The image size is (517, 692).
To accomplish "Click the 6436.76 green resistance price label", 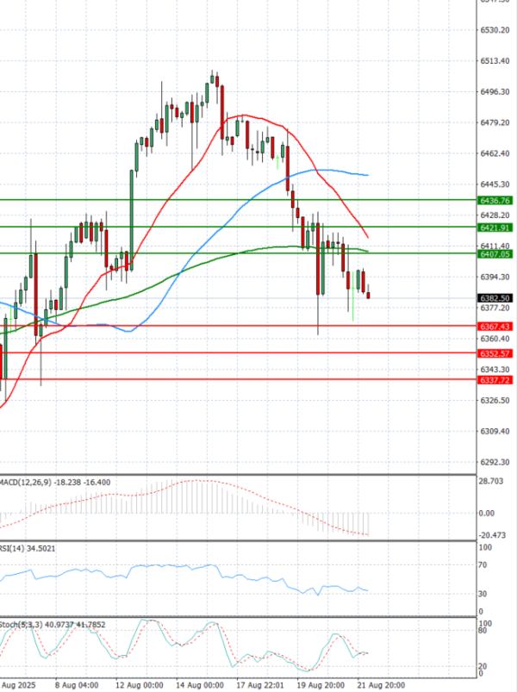I will click(495, 201).
